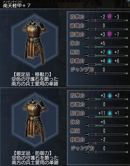This screenshot has width=130, height=166.
Task: Click the top 無双 stat bar
Action: 107,56
